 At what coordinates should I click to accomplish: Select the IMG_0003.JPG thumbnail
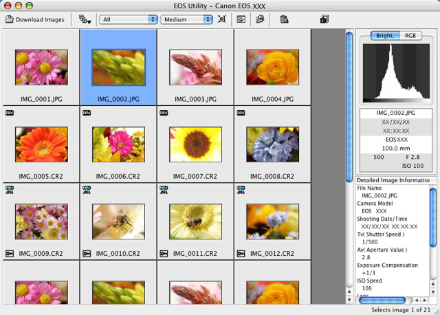195,67
